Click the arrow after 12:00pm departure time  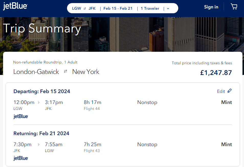point(39,102)
